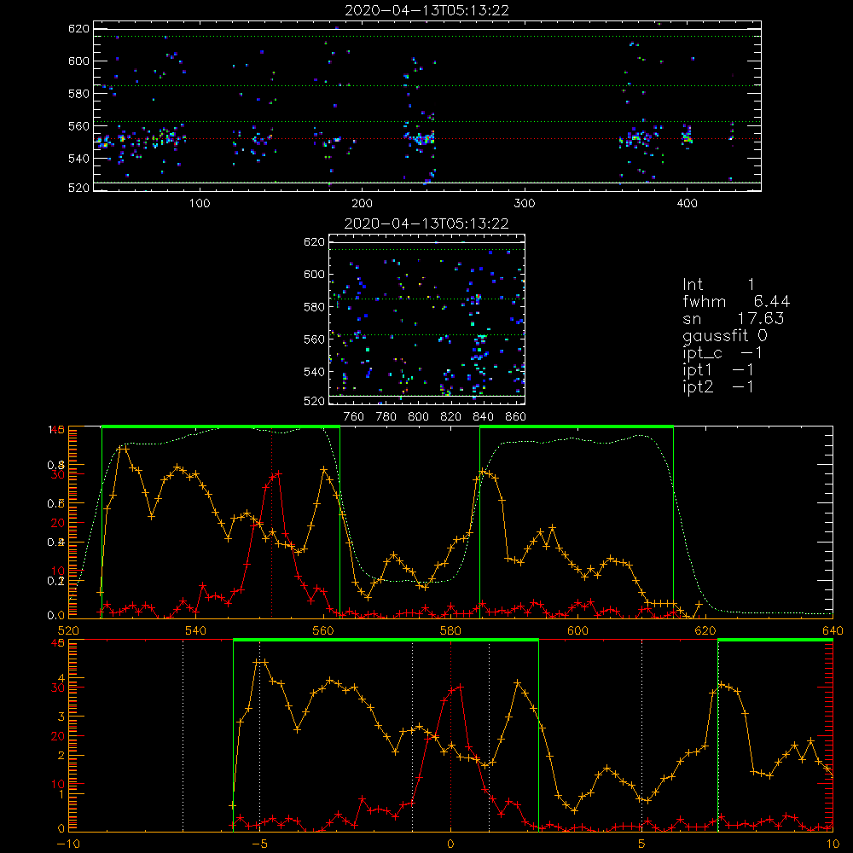
Task: Click the 540 y-axis label of top plot
Action: point(78,159)
